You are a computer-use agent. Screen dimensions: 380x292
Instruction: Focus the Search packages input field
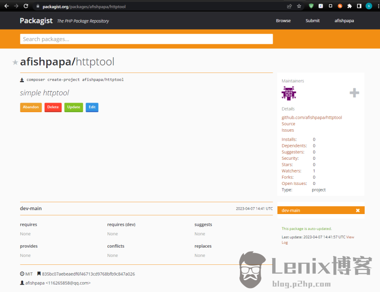(146, 39)
